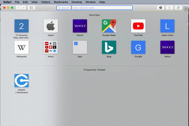
Task: Add a new tab with plus button
Action: pos(186,9)
